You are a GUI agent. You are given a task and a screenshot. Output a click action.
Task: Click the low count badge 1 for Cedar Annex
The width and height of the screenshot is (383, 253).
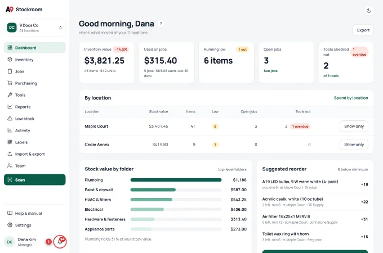pyautogui.click(x=215, y=144)
